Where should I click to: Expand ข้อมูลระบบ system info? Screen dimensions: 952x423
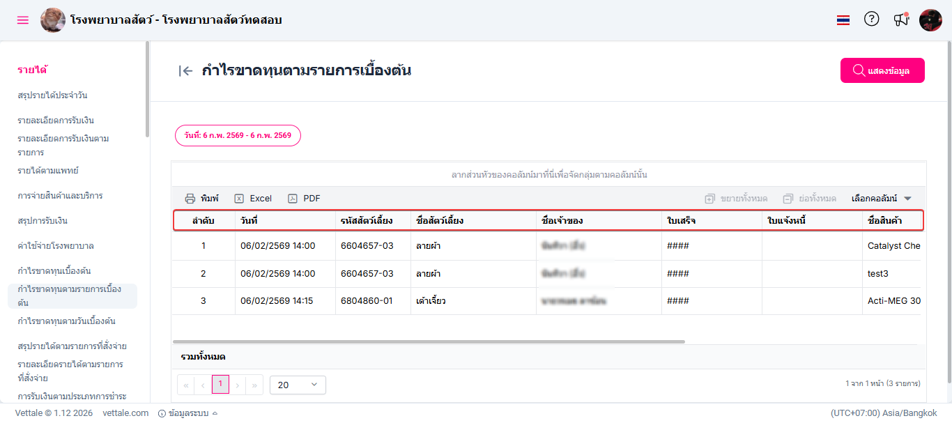pos(188,413)
